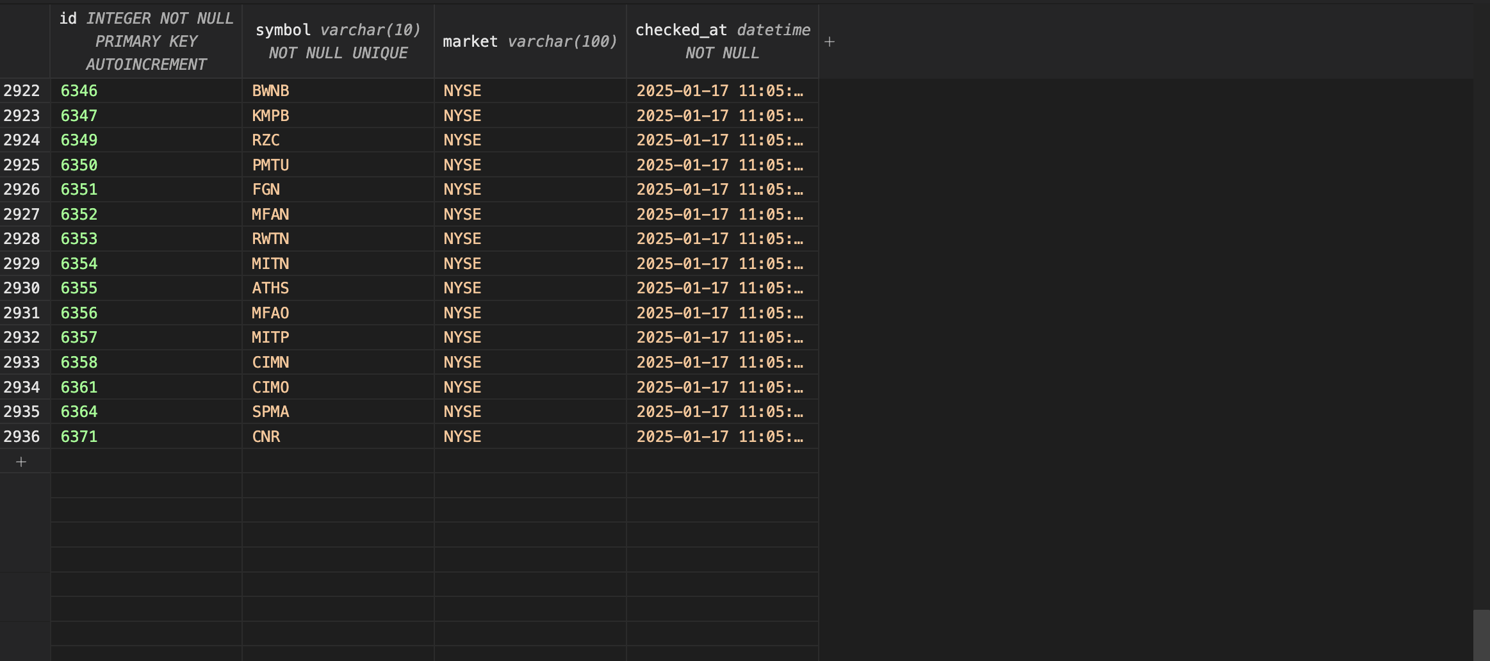
Task: Click id cell 6364
Action: pyautogui.click(x=146, y=412)
